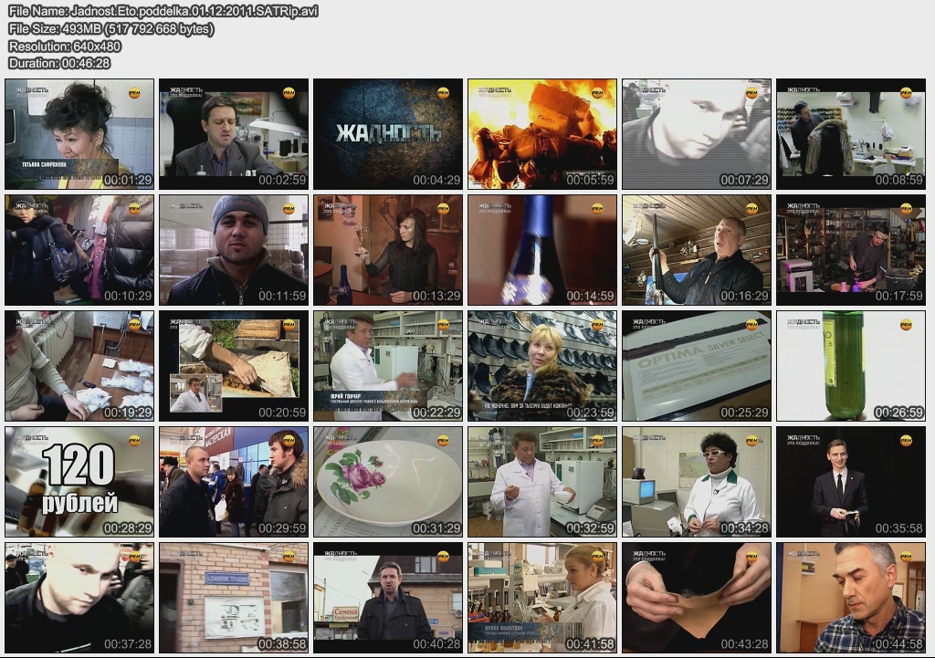The image size is (935, 658).
Task: Select the fire scene thumbnail at 00:05:59
Action: coord(542,134)
